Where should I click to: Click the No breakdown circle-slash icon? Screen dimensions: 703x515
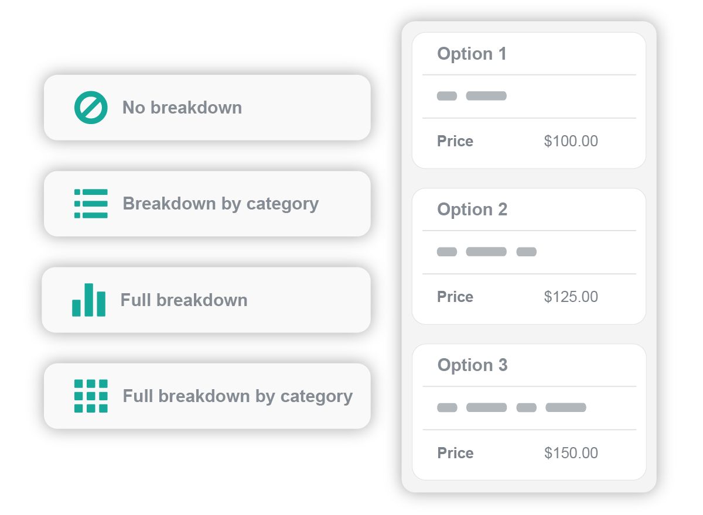tap(91, 108)
